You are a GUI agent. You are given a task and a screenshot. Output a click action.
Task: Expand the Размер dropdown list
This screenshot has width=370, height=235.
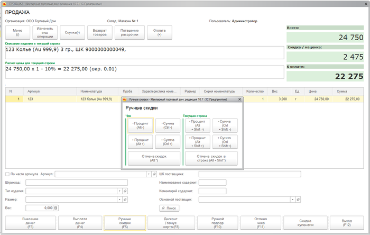point(119,200)
